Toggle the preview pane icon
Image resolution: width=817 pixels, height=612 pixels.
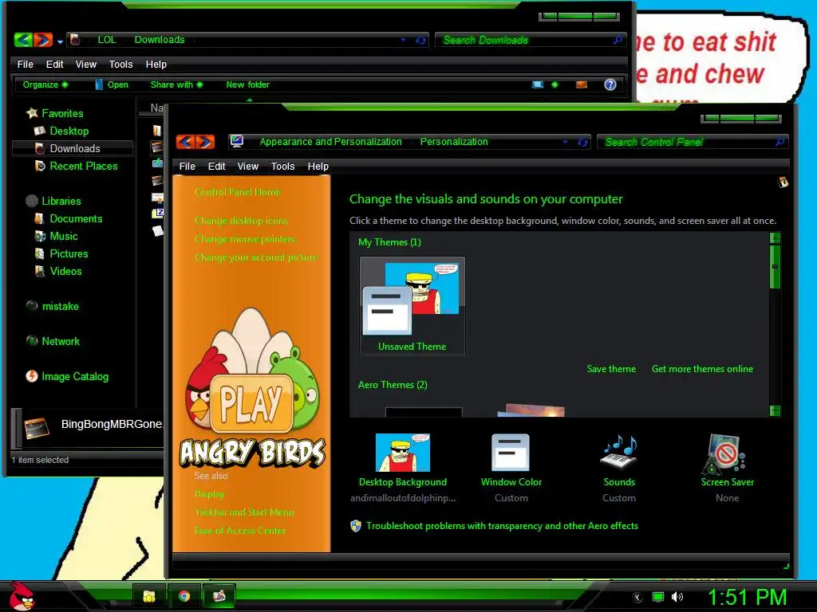click(582, 84)
